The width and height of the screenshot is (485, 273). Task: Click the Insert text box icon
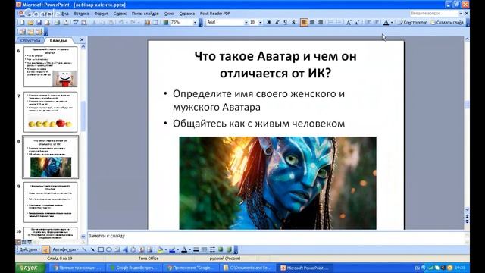[117, 249]
